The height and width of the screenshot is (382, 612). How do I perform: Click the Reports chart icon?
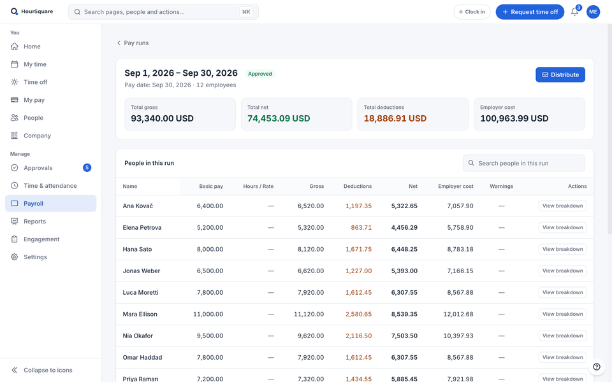click(15, 222)
